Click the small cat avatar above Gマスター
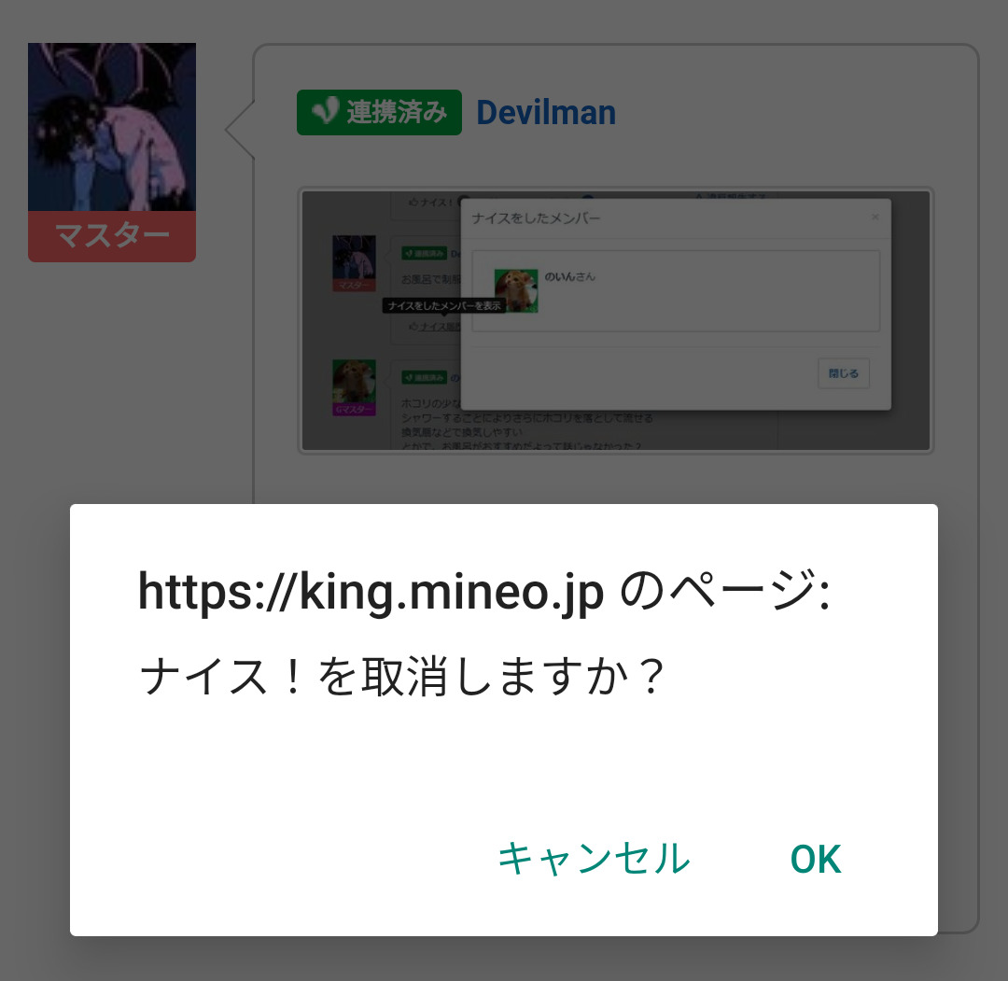This screenshot has width=1008, height=981. pyautogui.click(x=354, y=381)
